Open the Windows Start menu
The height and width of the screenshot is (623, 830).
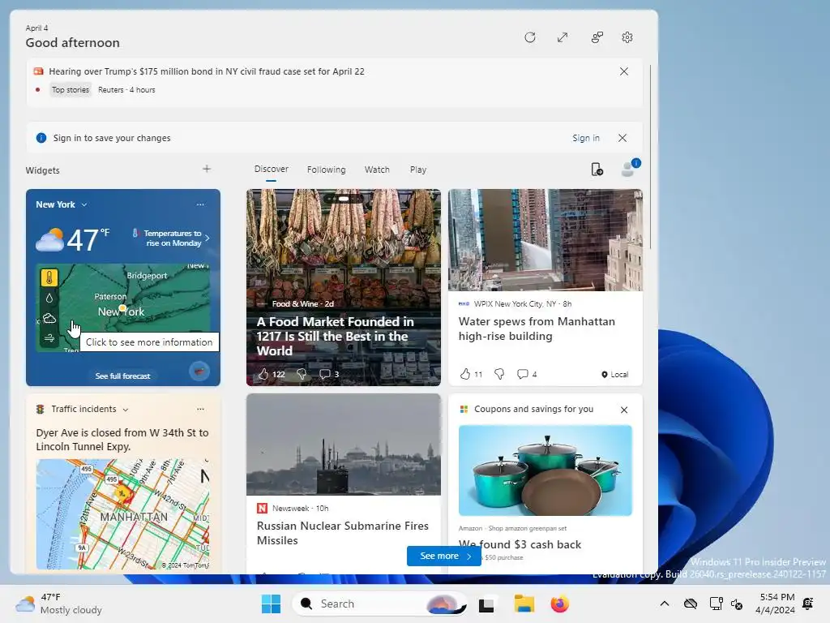pos(271,604)
